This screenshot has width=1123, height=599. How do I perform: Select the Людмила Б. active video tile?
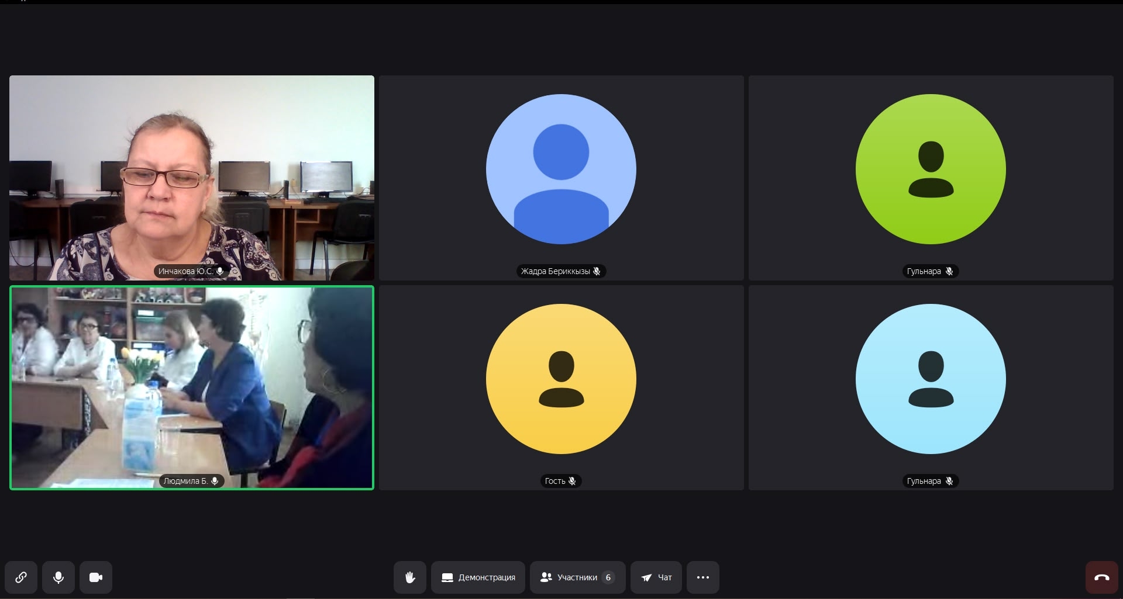[192, 387]
